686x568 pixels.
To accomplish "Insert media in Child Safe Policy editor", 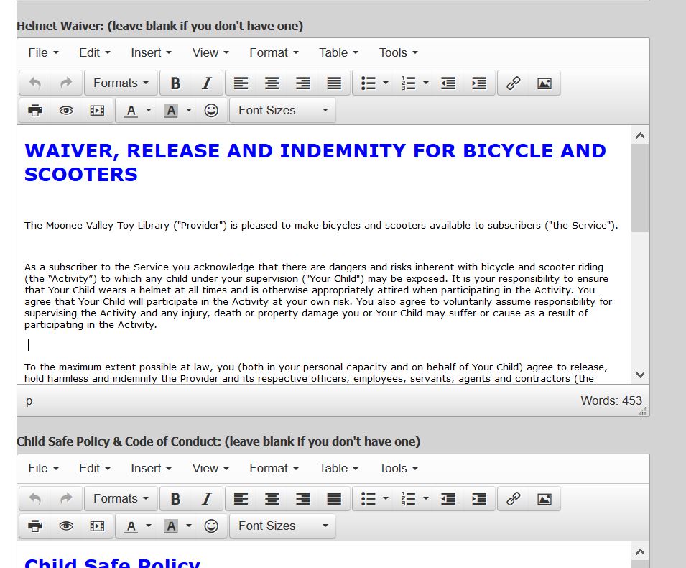I will (97, 526).
